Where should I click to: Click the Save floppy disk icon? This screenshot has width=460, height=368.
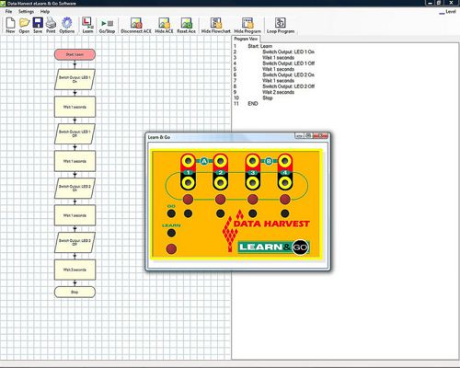pos(38,25)
